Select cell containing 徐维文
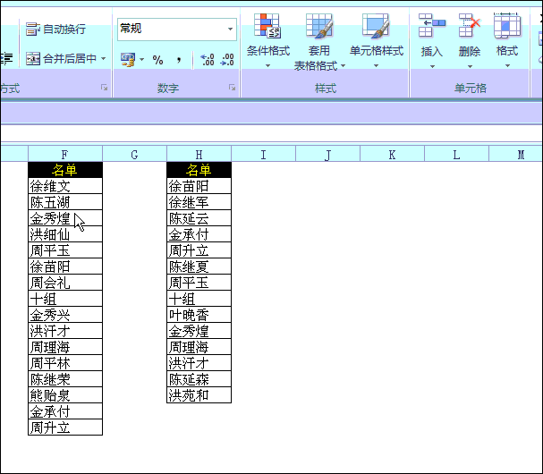This screenshot has height=474, width=543. pos(65,186)
